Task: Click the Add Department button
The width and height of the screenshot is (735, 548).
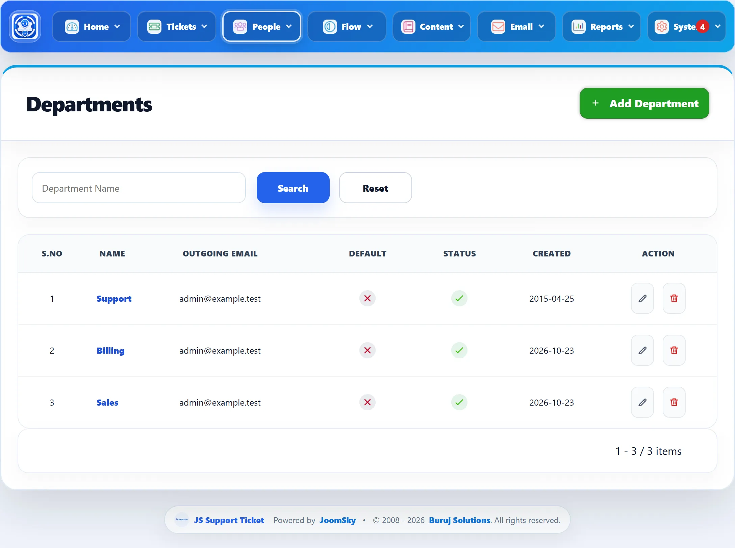Action: (x=644, y=103)
